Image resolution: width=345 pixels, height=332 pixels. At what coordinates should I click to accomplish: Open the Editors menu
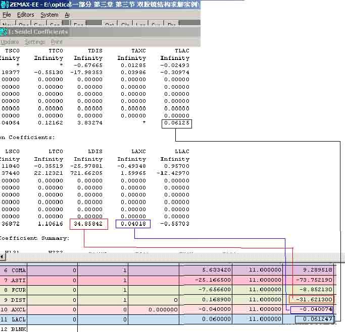26,15
